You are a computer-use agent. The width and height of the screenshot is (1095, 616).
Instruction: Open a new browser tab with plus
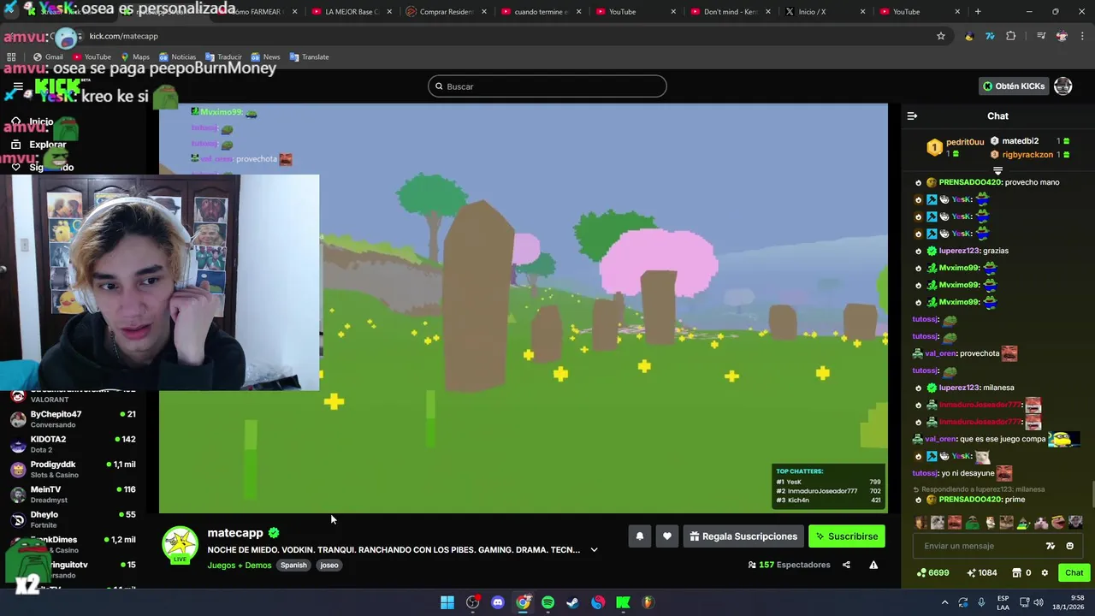tap(978, 12)
